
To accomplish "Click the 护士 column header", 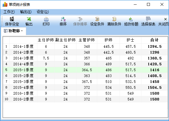I will (130, 40).
